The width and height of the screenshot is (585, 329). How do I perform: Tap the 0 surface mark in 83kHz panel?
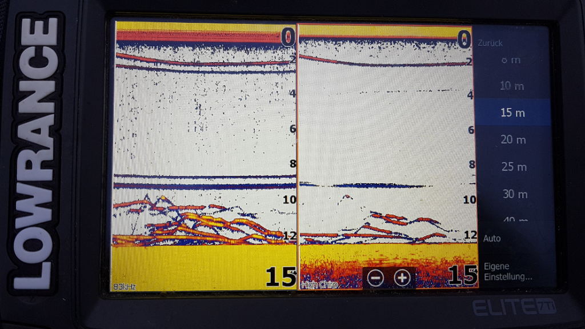288,37
